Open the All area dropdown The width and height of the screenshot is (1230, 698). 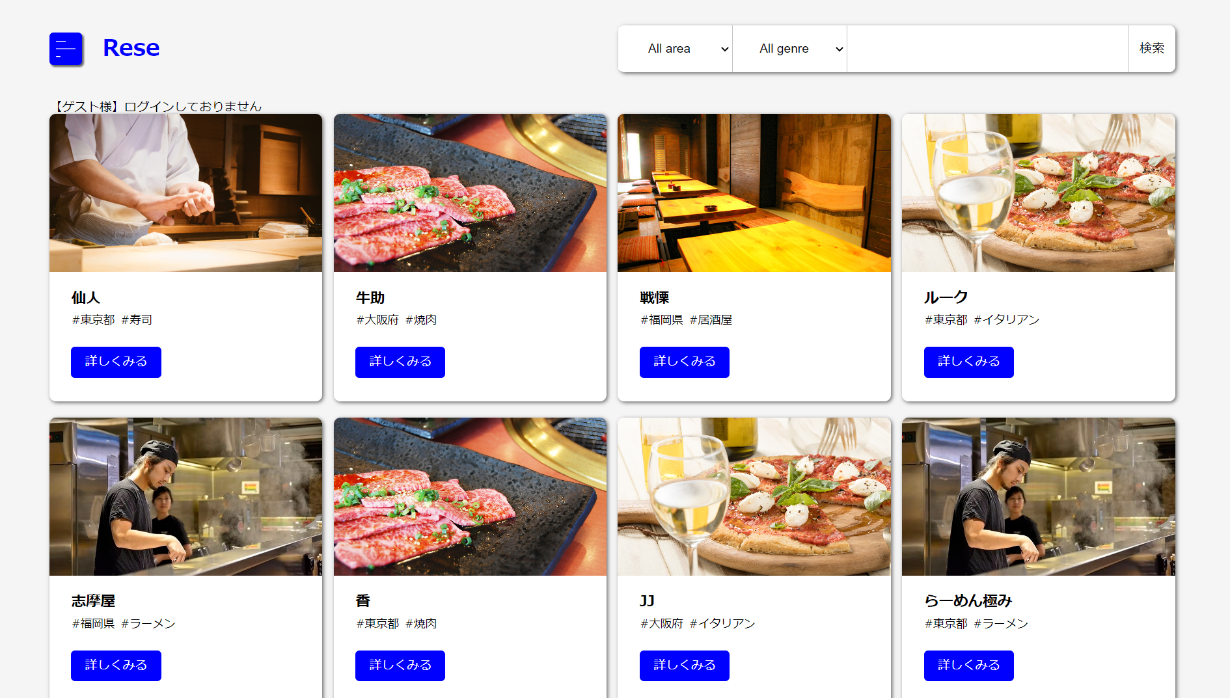point(675,48)
